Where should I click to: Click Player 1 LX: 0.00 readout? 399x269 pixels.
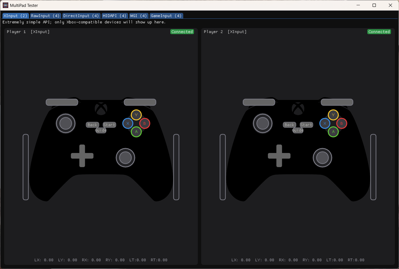44,260
